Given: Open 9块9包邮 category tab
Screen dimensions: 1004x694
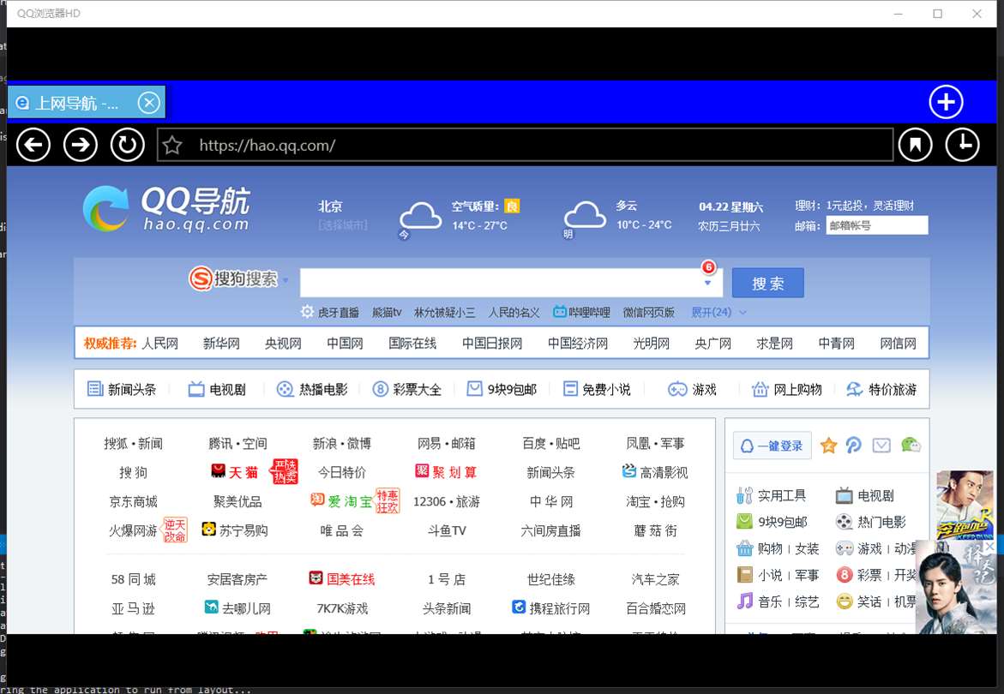Looking at the screenshot, I should click(502, 389).
